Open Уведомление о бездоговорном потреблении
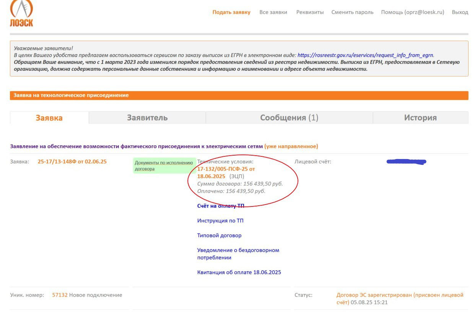 click(x=238, y=254)
